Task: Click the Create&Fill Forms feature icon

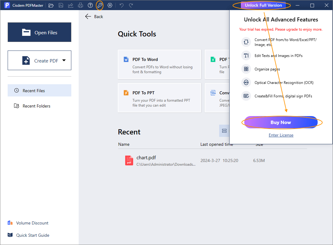Action: coord(246,96)
